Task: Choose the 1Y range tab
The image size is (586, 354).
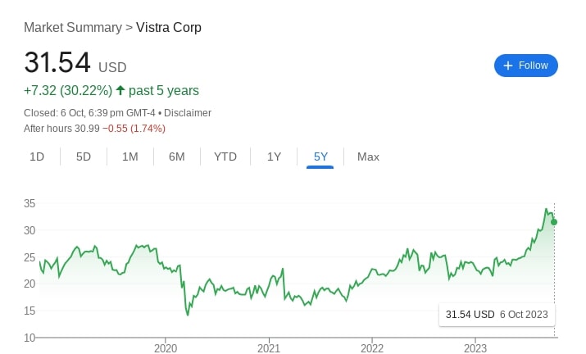Action: point(275,157)
